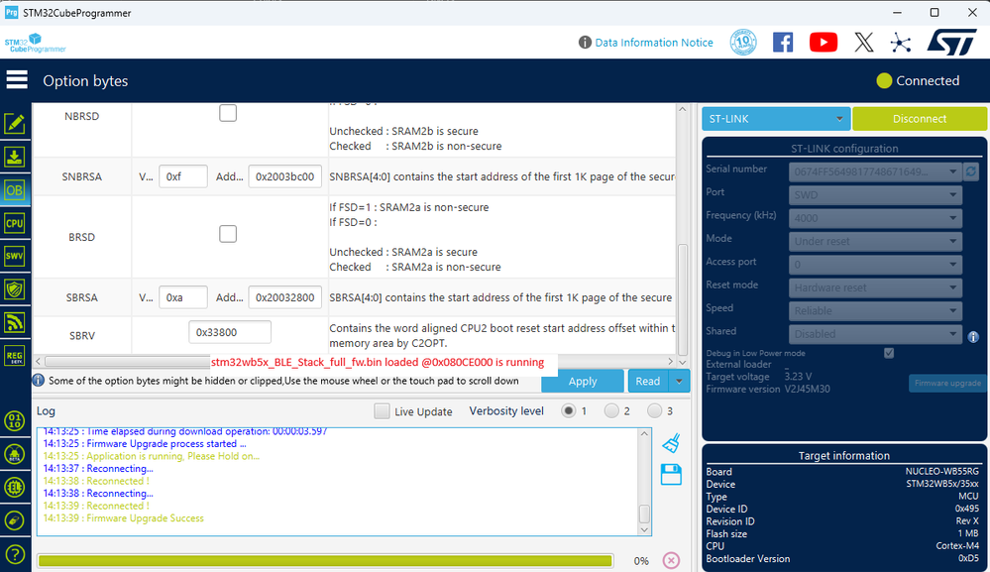990x572 pixels.
Task: Click the upgrade progress bar
Action: [325, 561]
